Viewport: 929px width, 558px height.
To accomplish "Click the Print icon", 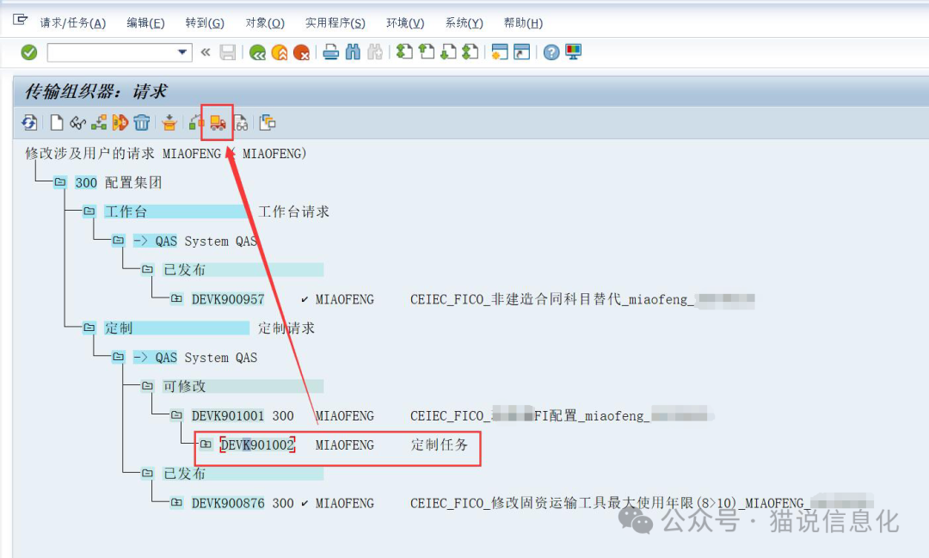I will click(331, 52).
